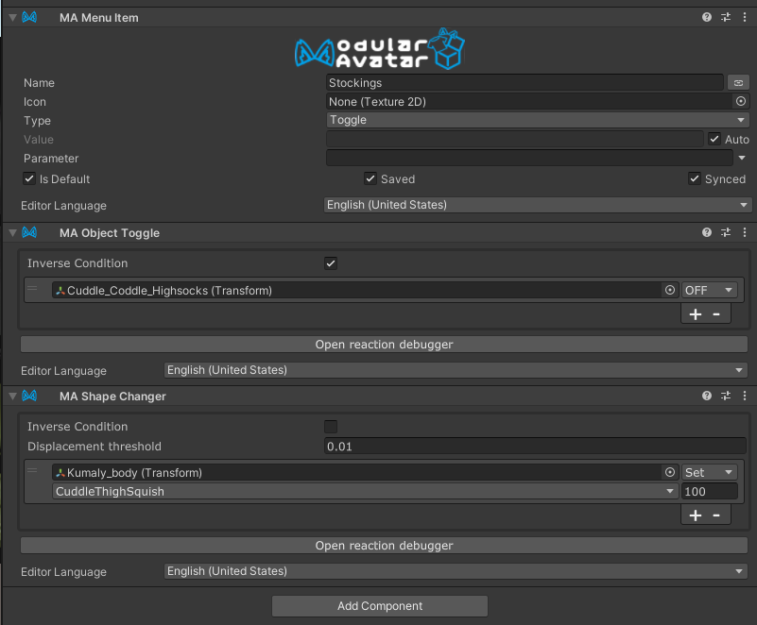Click the Modular Avatar logo banner

click(380, 49)
